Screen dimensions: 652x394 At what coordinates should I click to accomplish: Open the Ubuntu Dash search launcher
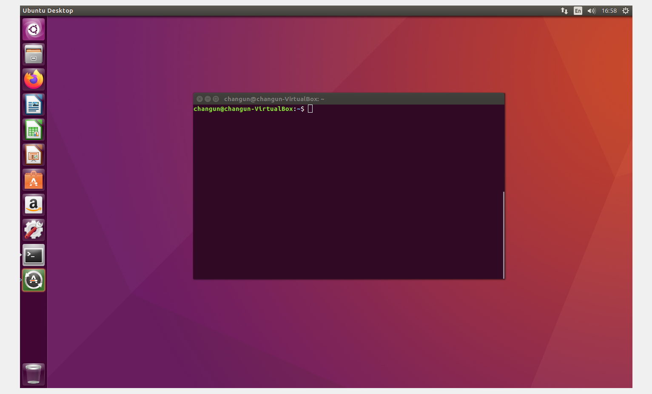(x=34, y=29)
